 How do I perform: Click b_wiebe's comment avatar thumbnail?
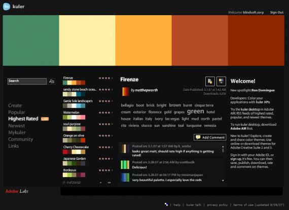125,149
